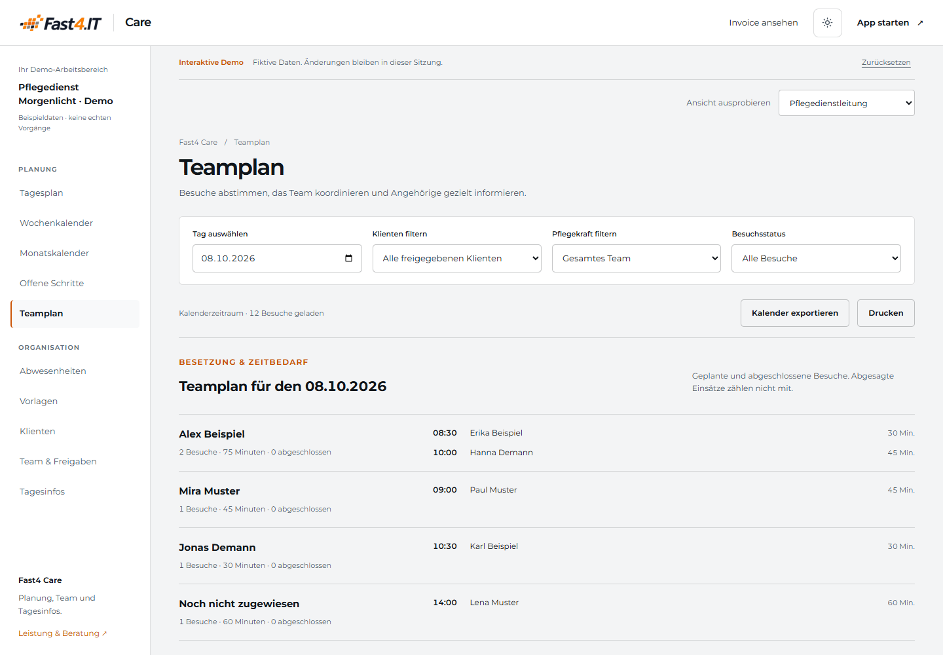The height and width of the screenshot is (655, 943).
Task: Click Zurücksetzen to reset the demo
Action: click(886, 63)
